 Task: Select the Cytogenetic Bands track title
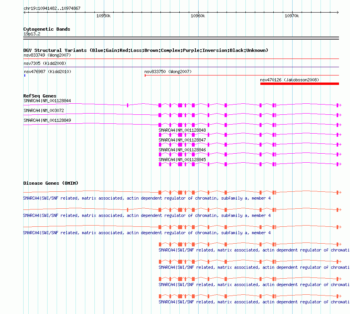[x=47, y=29]
